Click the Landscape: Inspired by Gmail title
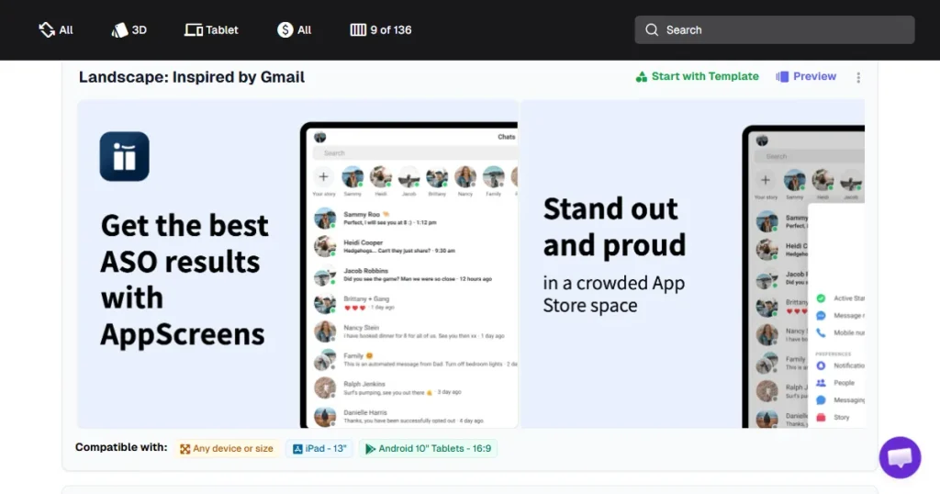The height and width of the screenshot is (494, 940). coord(192,77)
